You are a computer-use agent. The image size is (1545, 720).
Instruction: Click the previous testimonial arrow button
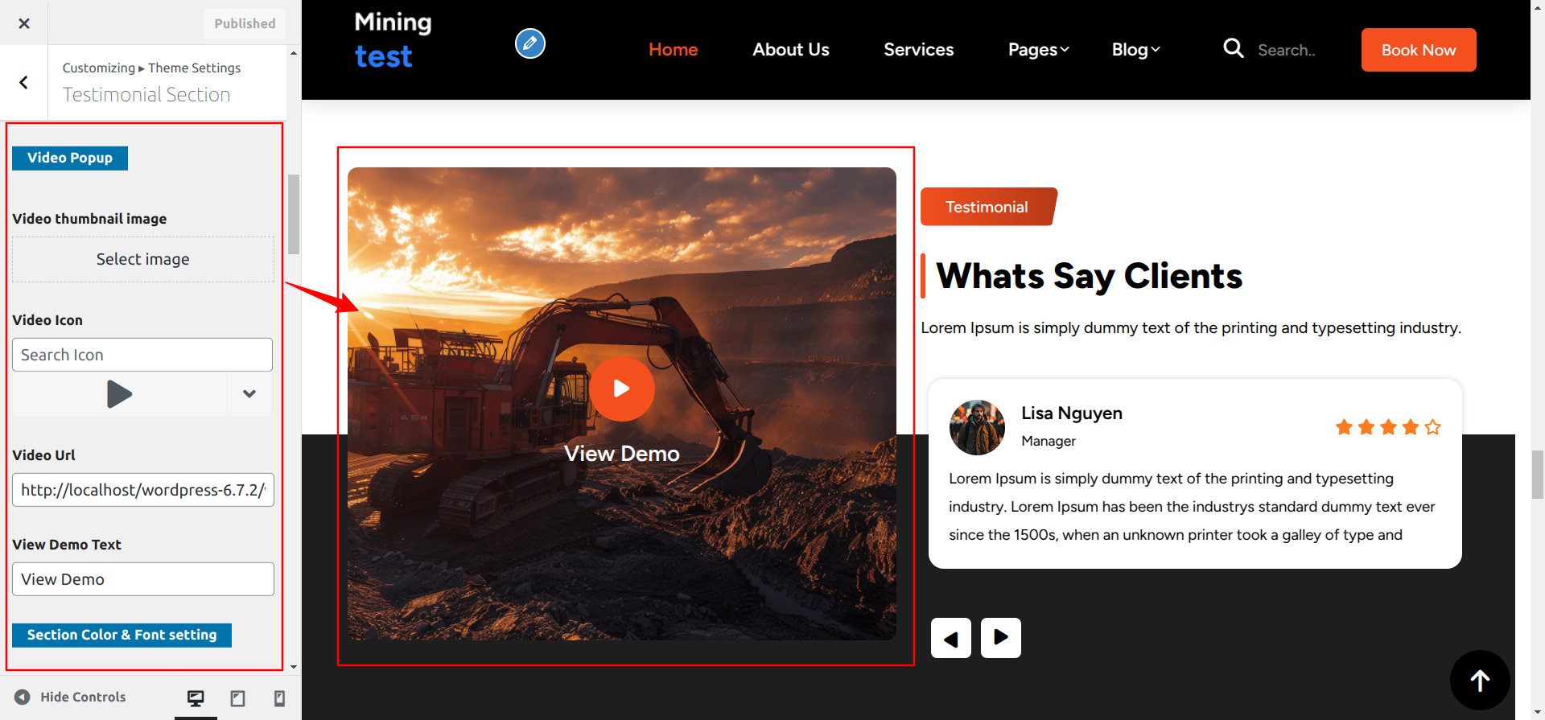[951, 638]
